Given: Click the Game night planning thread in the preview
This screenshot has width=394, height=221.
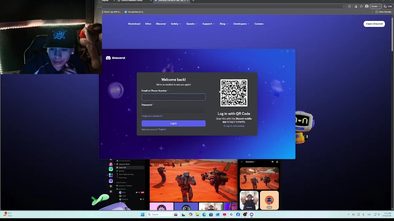Looking at the screenshot, I should point(126,174).
